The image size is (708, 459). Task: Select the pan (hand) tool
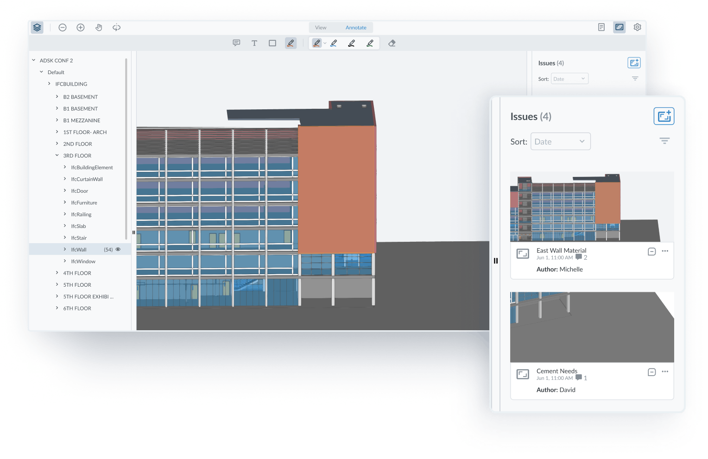pyautogui.click(x=99, y=27)
